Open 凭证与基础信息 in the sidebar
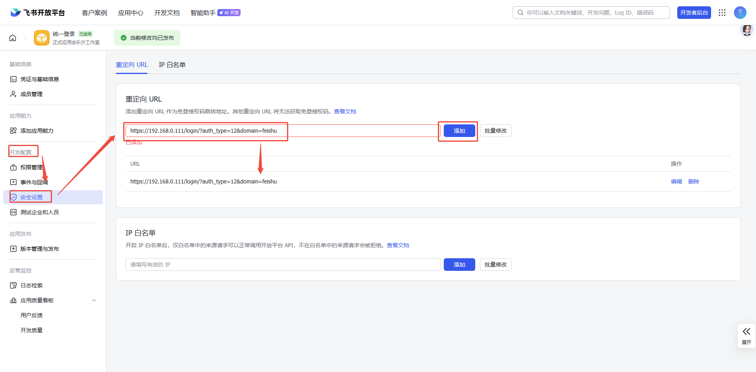756x372 pixels. pos(39,79)
